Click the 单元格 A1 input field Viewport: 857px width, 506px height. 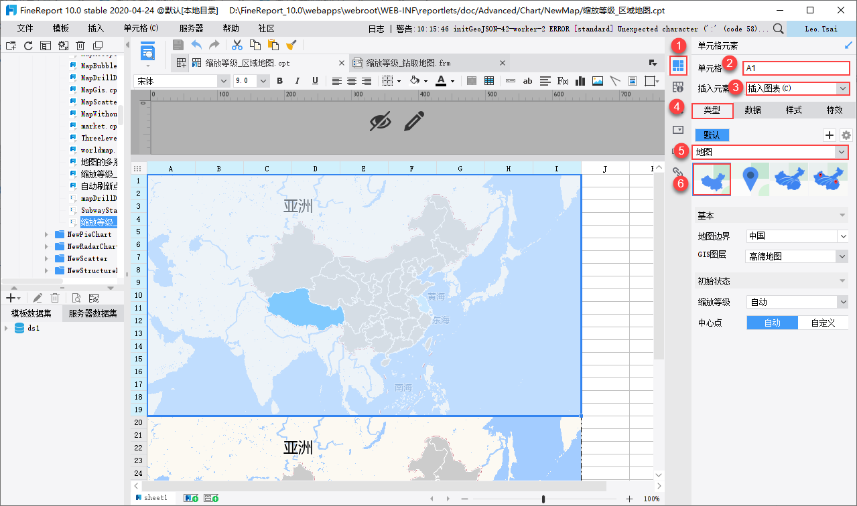[795, 68]
